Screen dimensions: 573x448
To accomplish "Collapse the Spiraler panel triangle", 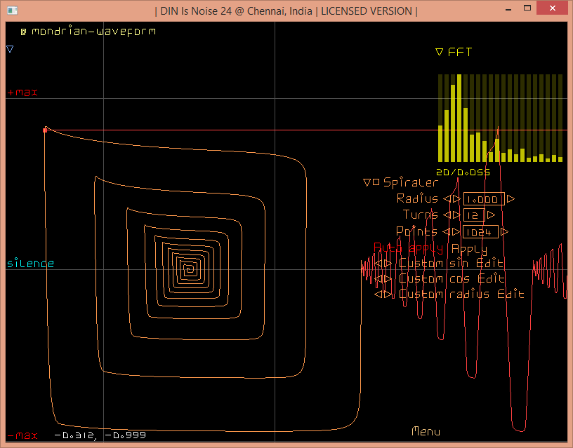I will point(367,183).
